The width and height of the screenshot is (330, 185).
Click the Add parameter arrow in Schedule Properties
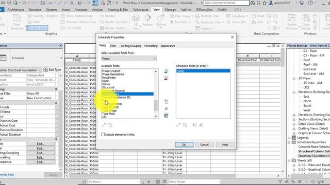click(x=166, y=71)
